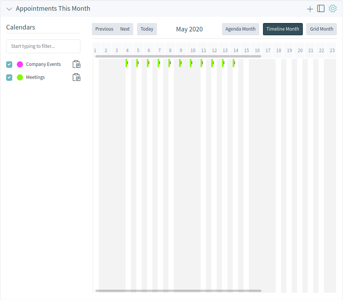Open the green appointment on day 6
The width and height of the screenshot is (343, 300).
148,63
